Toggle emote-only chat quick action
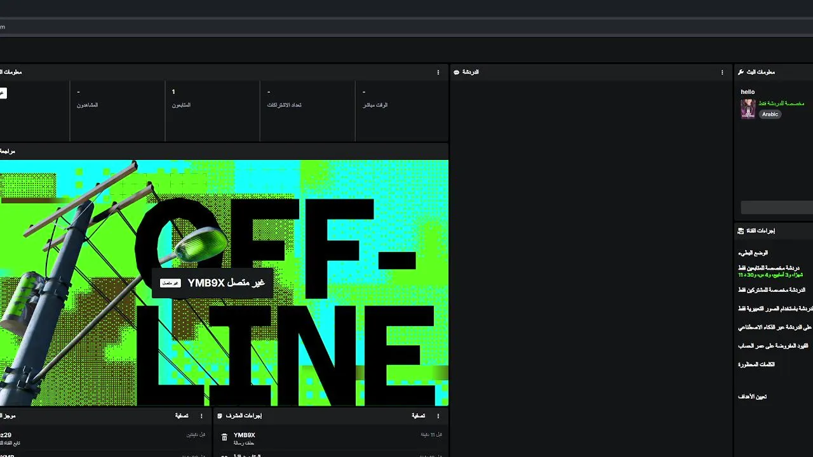 pos(776,308)
